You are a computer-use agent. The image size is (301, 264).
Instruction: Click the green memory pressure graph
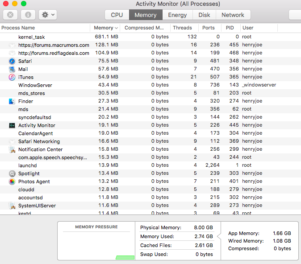[125, 257]
